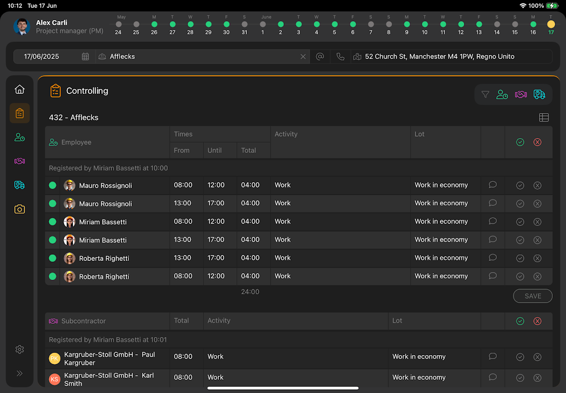Open the vehicle section in left sidebar
The image size is (566, 393).
click(20, 185)
